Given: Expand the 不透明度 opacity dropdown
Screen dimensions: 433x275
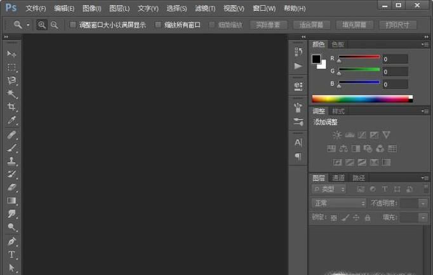Looking at the screenshot, I should (x=423, y=203).
